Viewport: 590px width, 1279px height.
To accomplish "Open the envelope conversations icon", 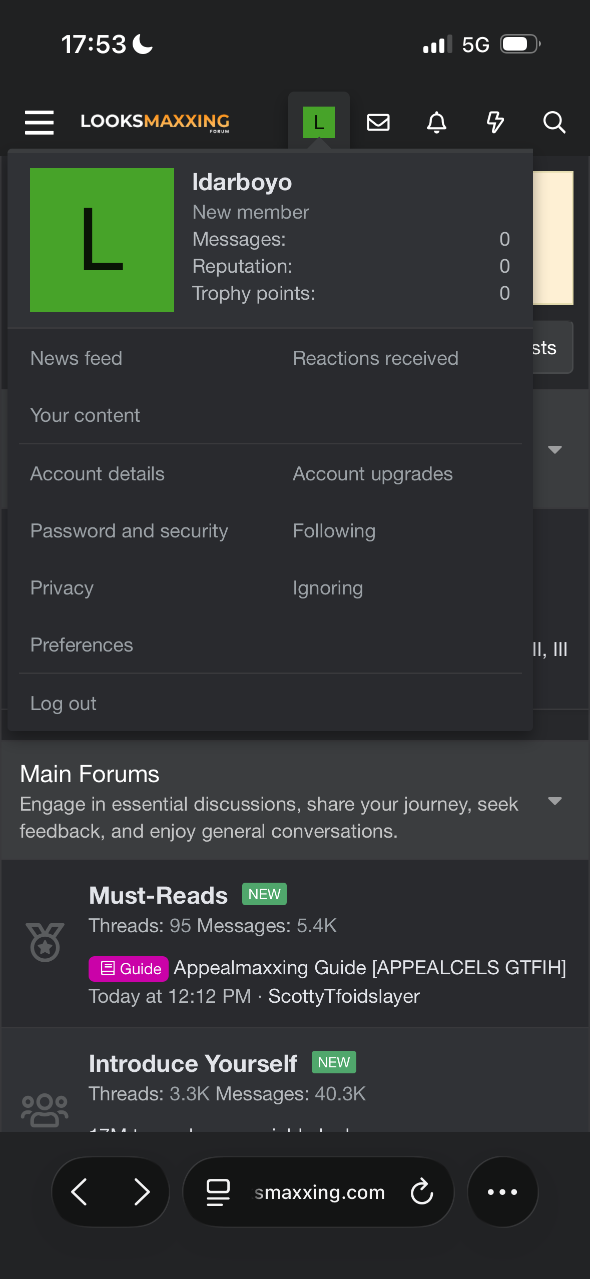I will (x=378, y=122).
